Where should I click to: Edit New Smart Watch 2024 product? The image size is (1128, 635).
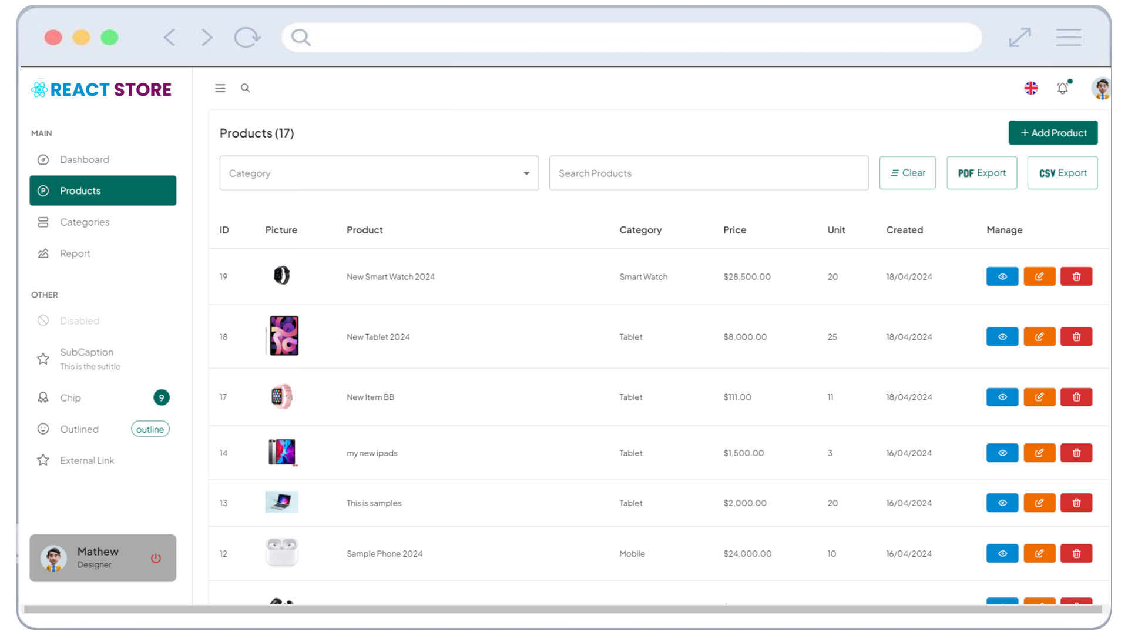point(1039,276)
